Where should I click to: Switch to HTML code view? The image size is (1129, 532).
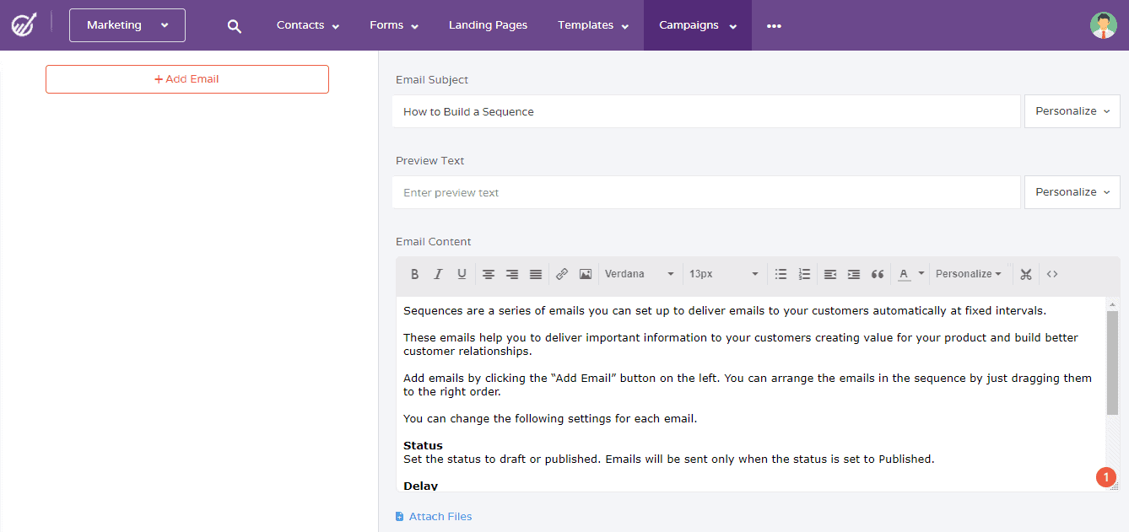pyautogui.click(x=1051, y=273)
